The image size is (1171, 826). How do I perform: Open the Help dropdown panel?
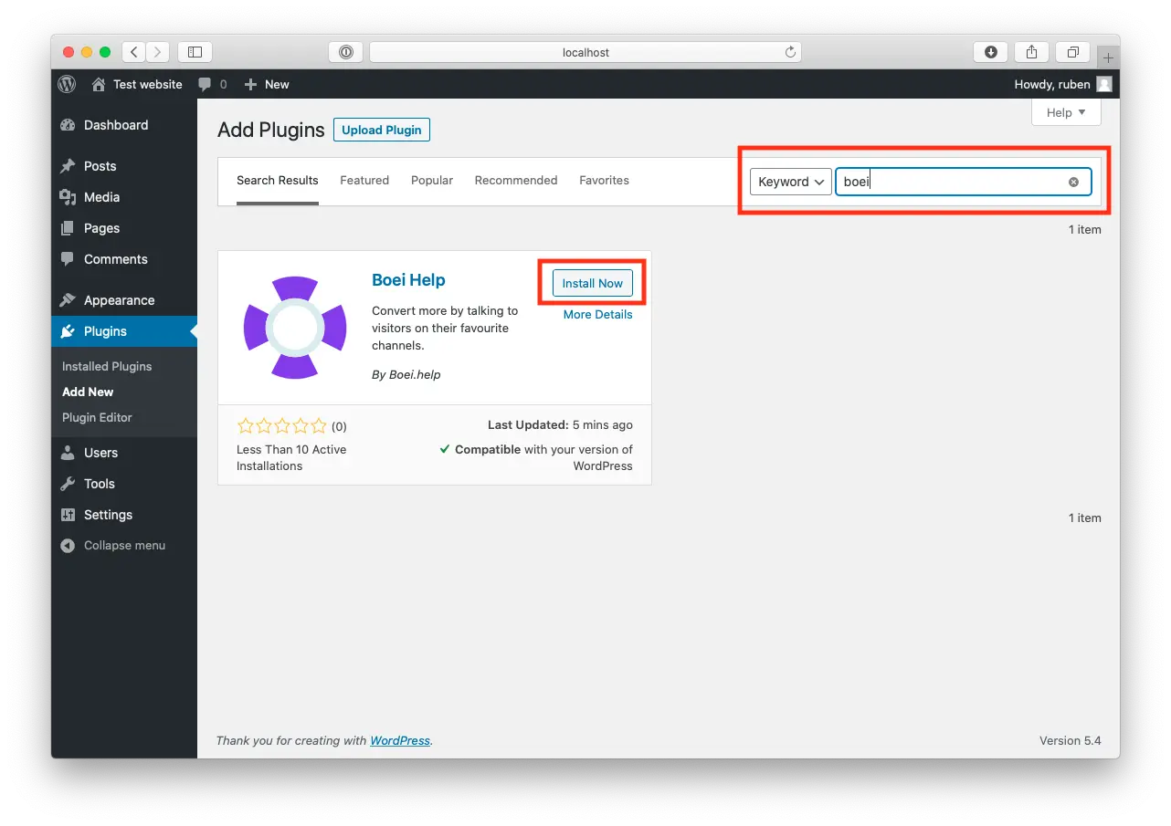coord(1065,112)
